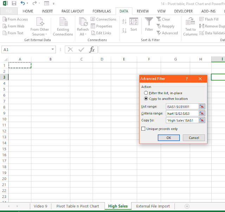Open Data Validation

tap(212, 33)
